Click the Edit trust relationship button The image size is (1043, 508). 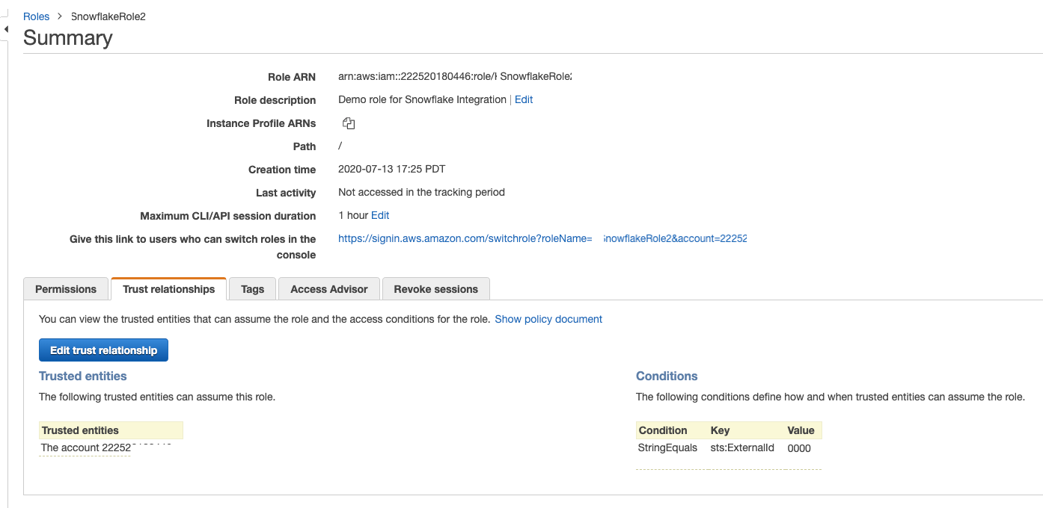click(x=103, y=350)
